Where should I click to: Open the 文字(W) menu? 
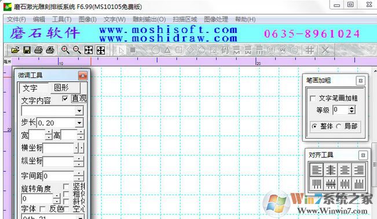115,19
